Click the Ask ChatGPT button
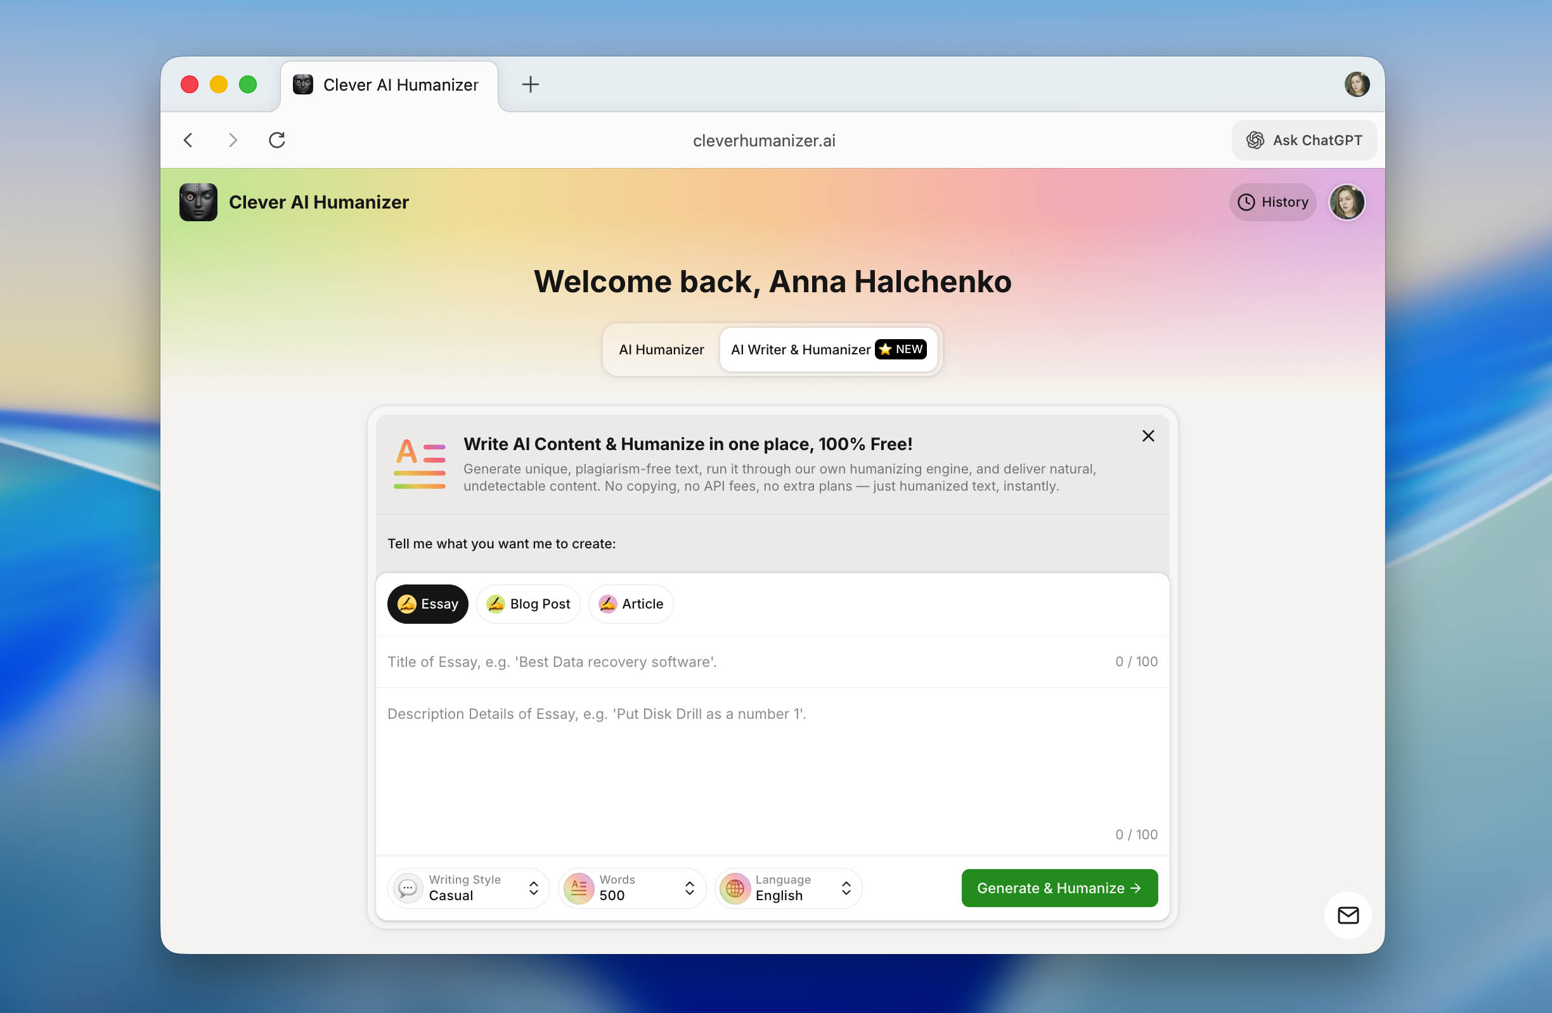Image resolution: width=1552 pixels, height=1013 pixels. 1304,140
